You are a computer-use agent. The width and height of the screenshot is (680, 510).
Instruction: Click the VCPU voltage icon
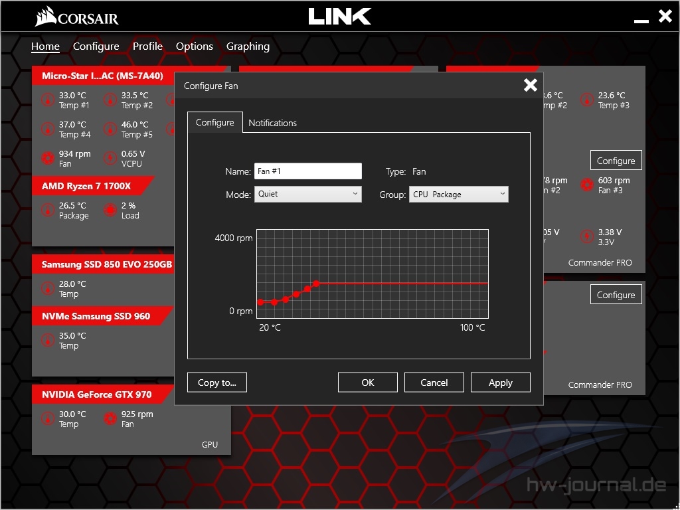click(x=110, y=158)
